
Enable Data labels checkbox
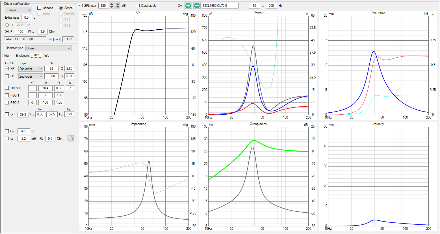point(138,6)
